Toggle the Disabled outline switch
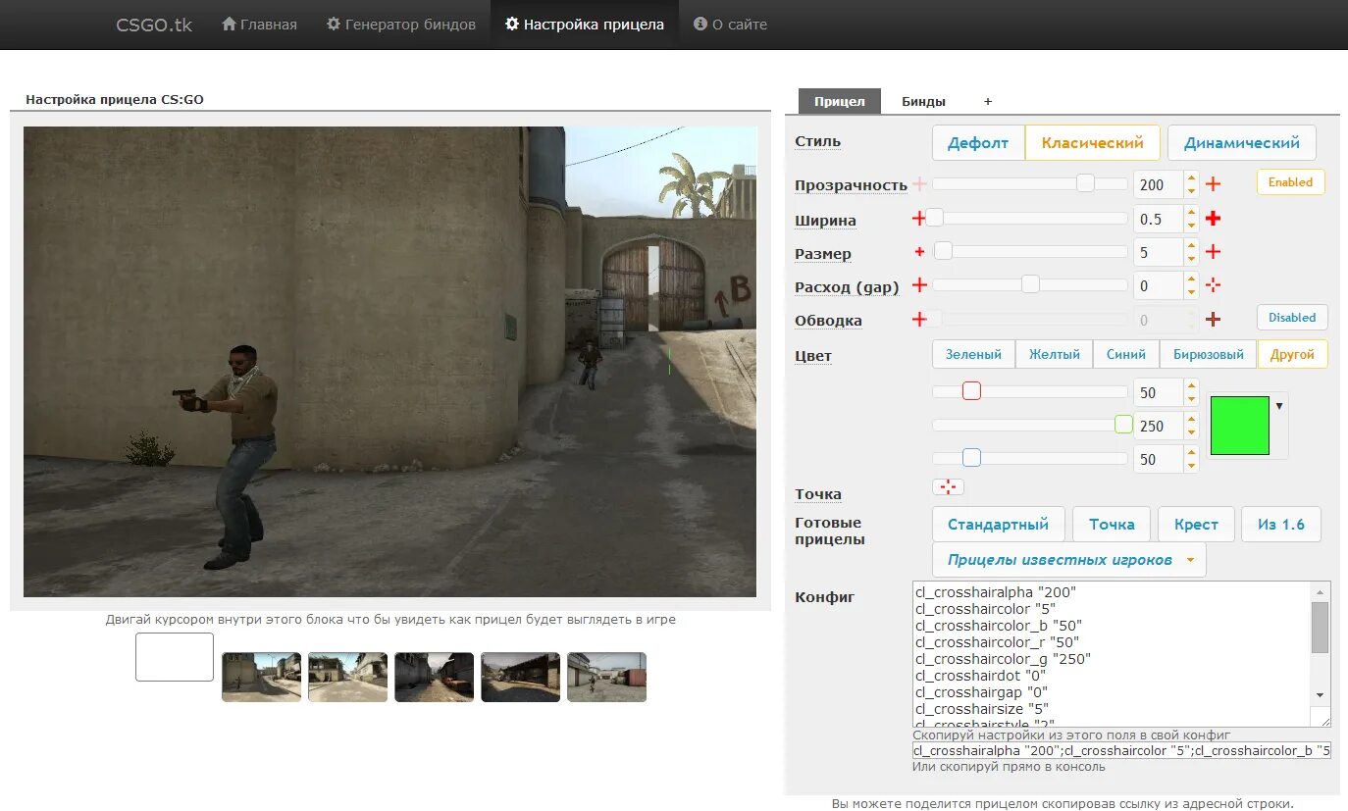Screen dimensions: 1348x811 click(1292, 318)
